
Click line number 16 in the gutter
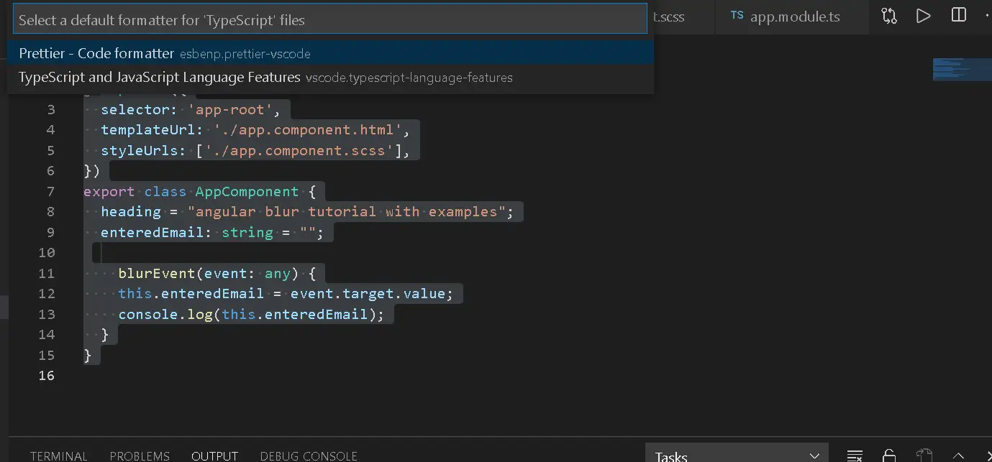[x=47, y=375]
